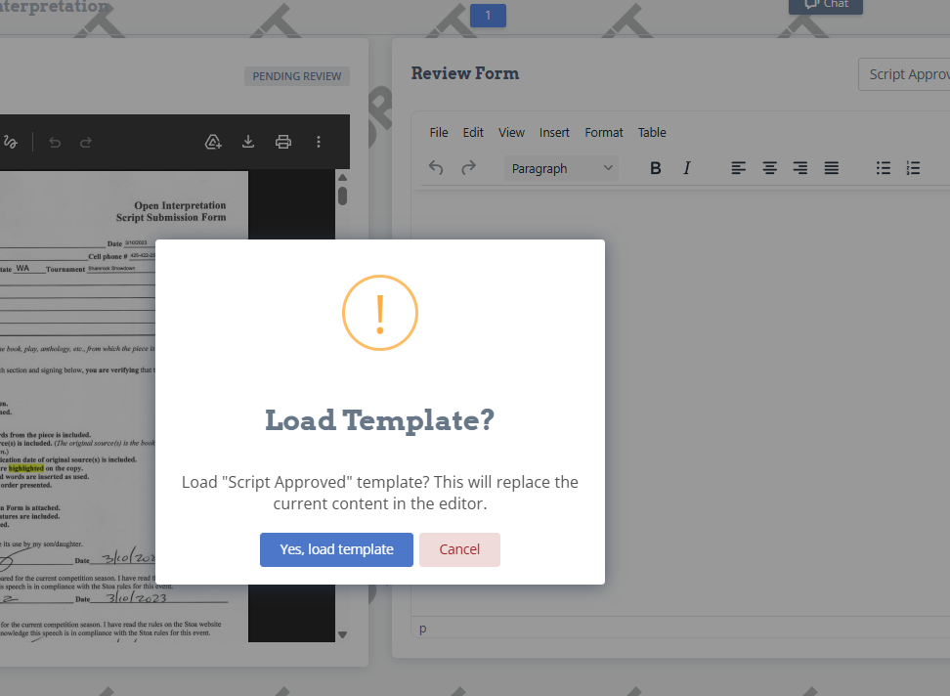The height and width of the screenshot is (696, 950).
Task: Open the Chat button
Action: click(x=825, y=5)
